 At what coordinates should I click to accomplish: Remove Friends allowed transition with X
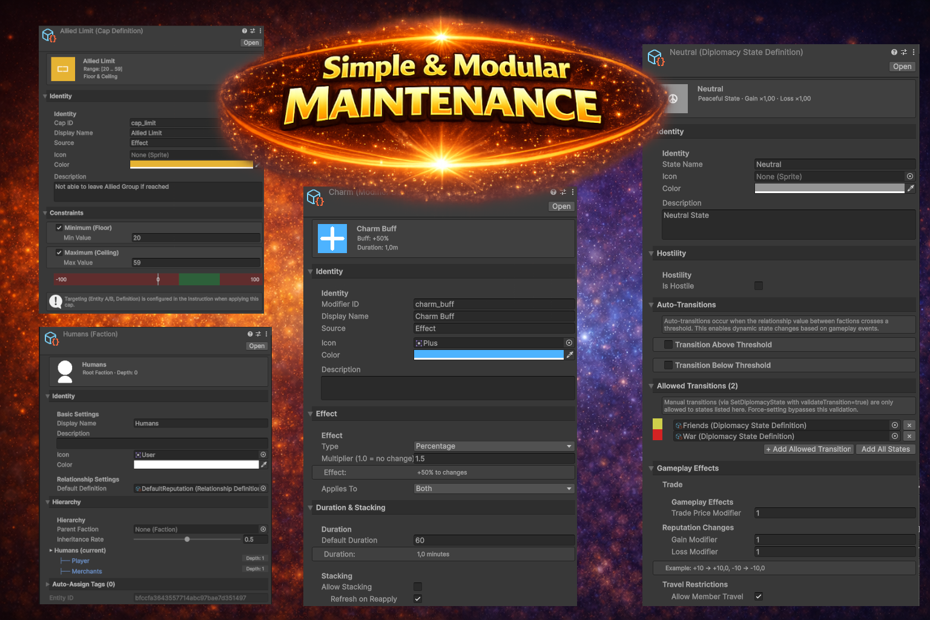tap(909, 425)
